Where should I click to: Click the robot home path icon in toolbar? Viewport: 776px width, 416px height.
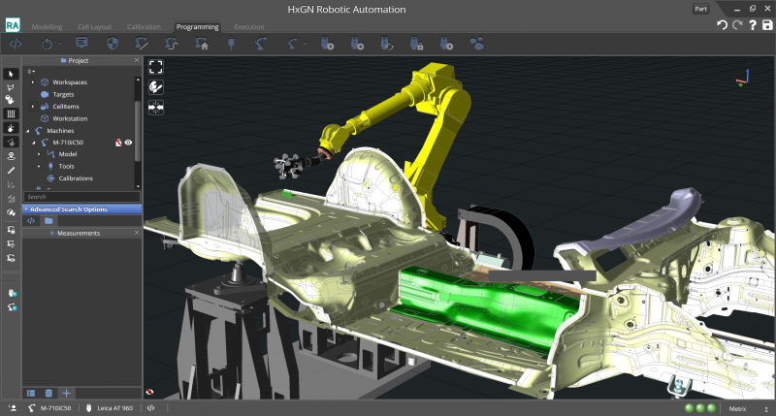click(202, 44)
